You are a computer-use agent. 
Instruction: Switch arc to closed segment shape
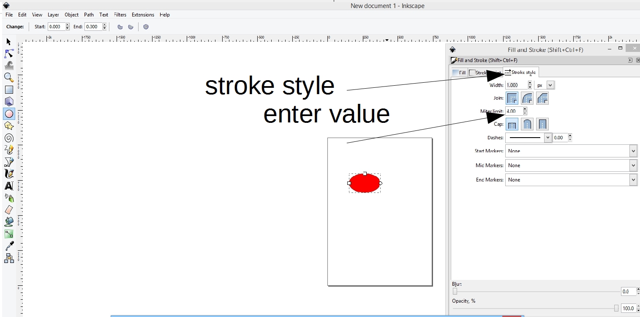coord(120,27)
